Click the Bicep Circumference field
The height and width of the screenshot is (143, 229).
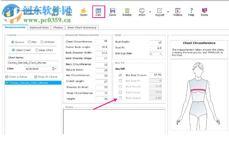pos(102,93)
